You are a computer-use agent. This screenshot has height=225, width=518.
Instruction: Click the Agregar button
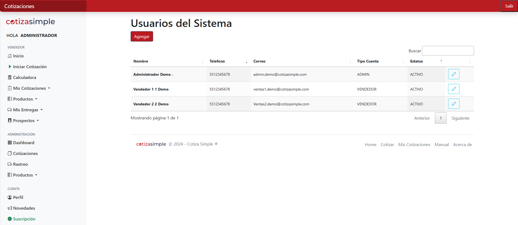coord(142,36)
